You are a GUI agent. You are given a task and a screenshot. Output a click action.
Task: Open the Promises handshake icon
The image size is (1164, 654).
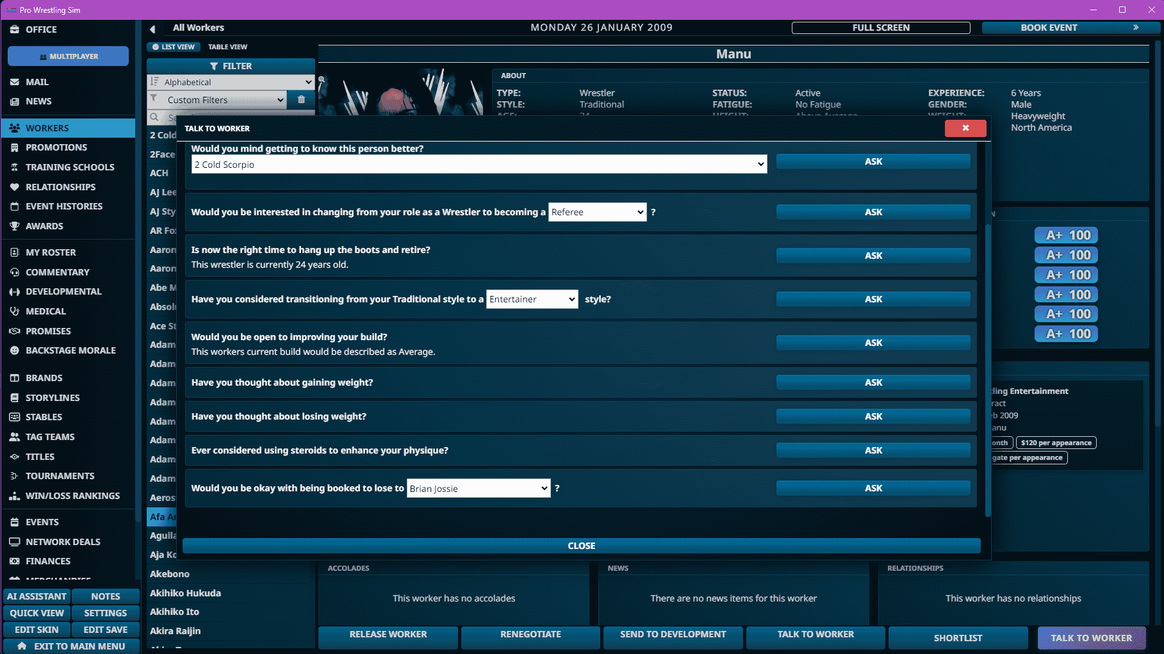(x=15, y=331)
